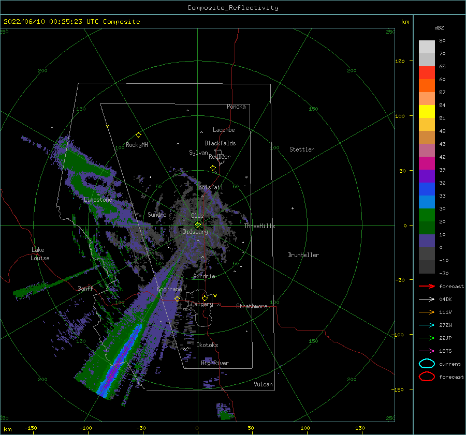Click the Olds city label

[197, 216]
